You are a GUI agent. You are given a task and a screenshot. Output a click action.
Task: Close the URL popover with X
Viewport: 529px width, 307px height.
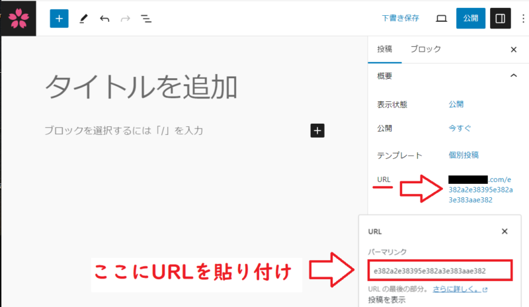505,232
